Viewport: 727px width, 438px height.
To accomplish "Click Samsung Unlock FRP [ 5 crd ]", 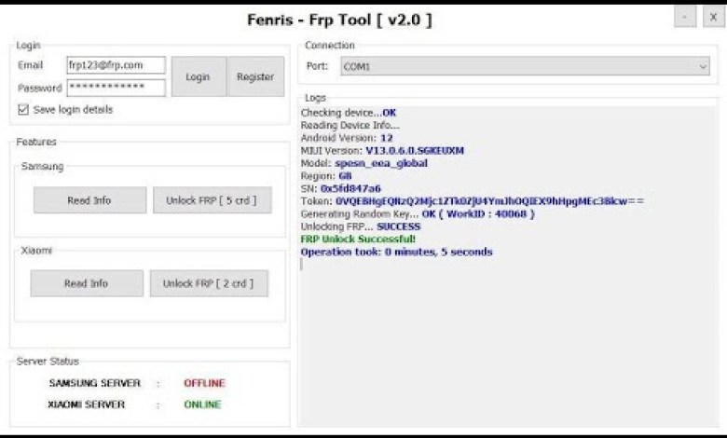I will pos(212,200).
